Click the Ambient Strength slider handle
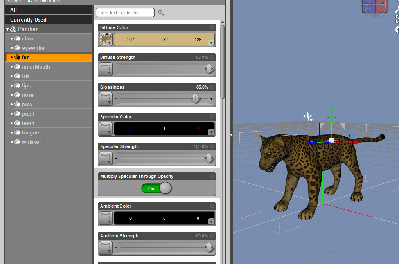This screenshot has height=264, width=399. [209, 248]
